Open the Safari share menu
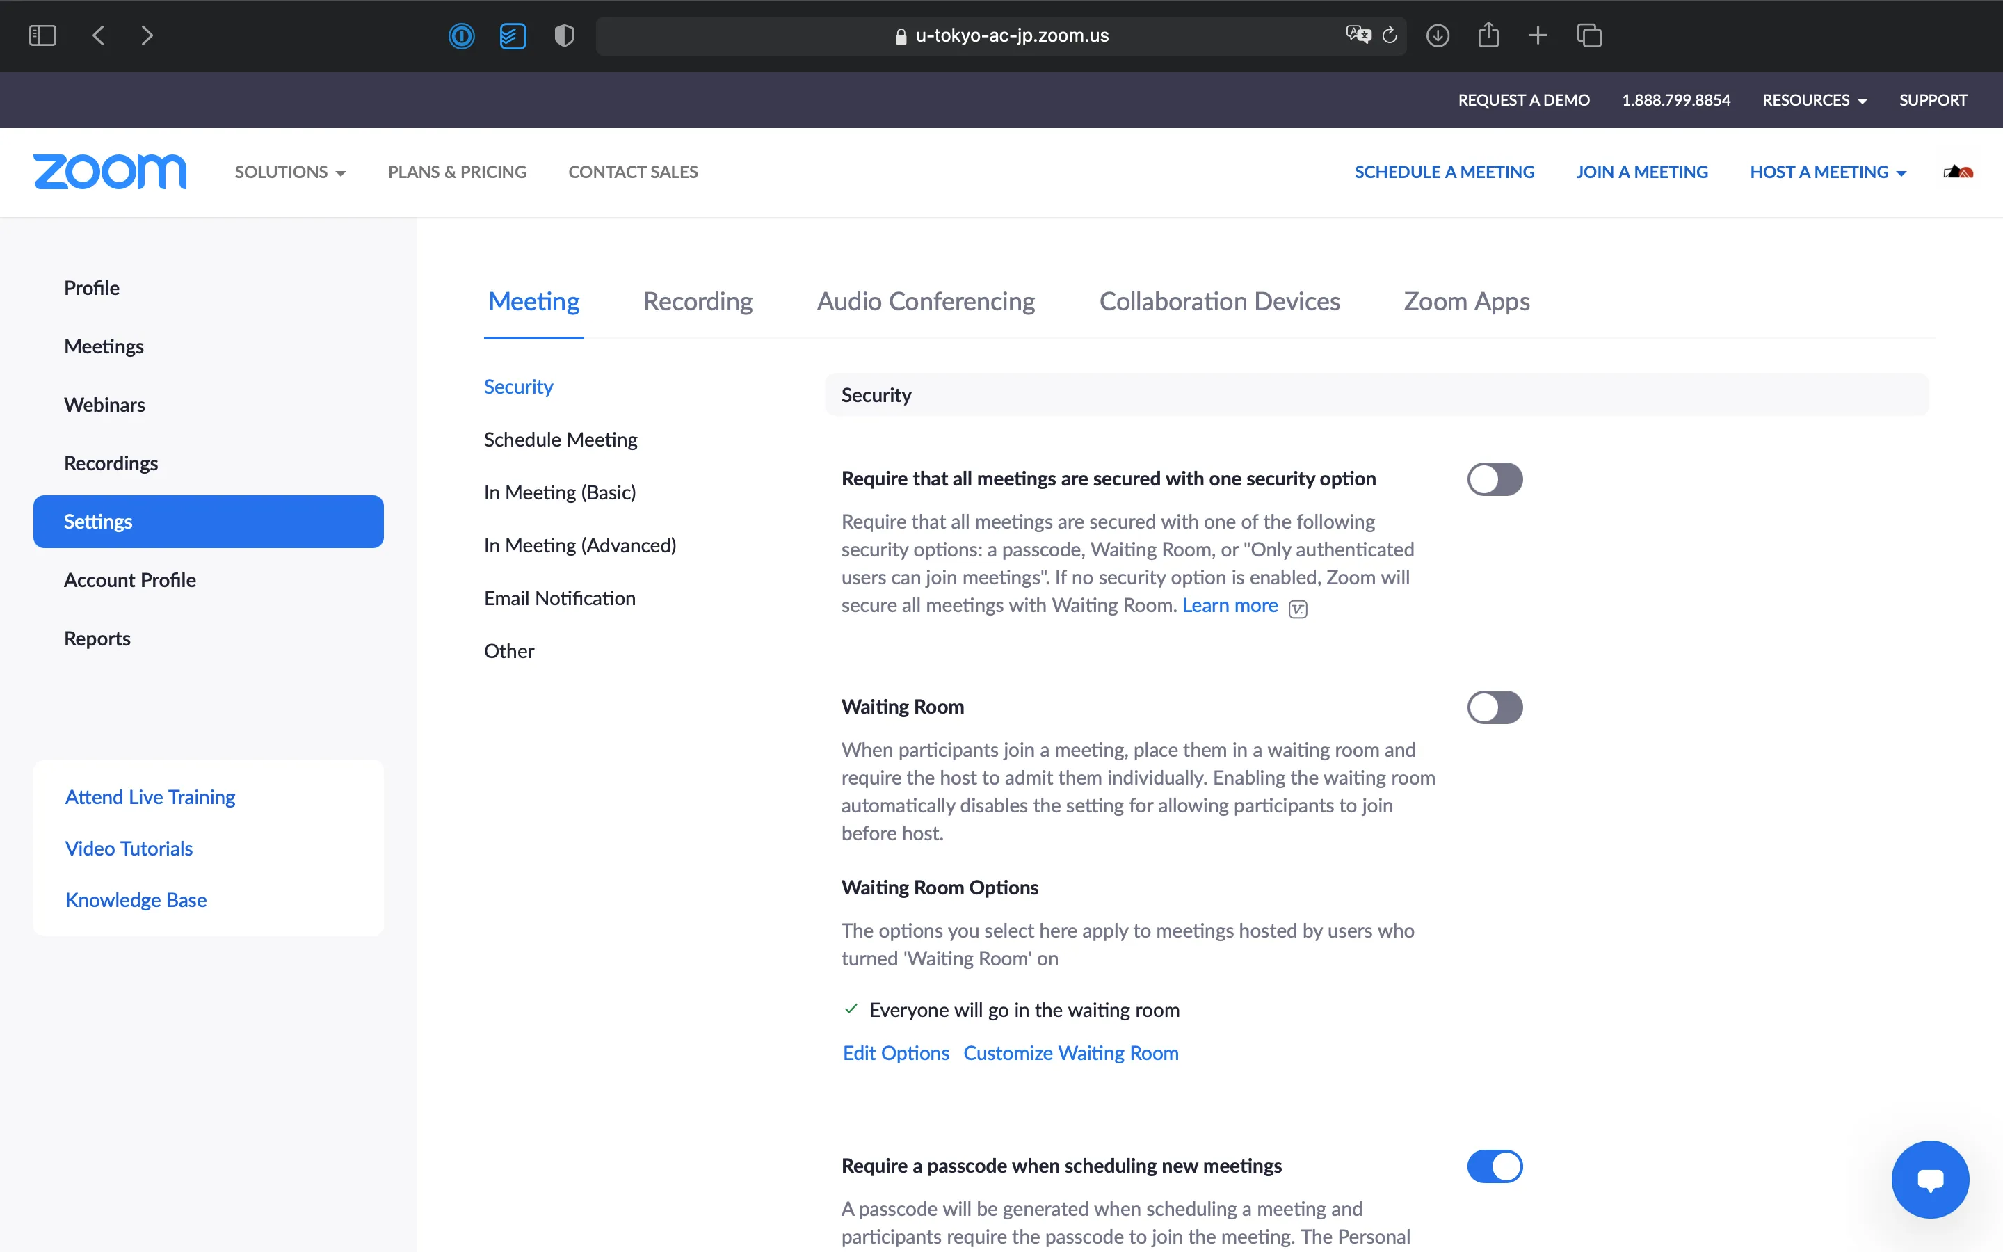Screen dimensions: 2003x1252 click(1488, 35)
